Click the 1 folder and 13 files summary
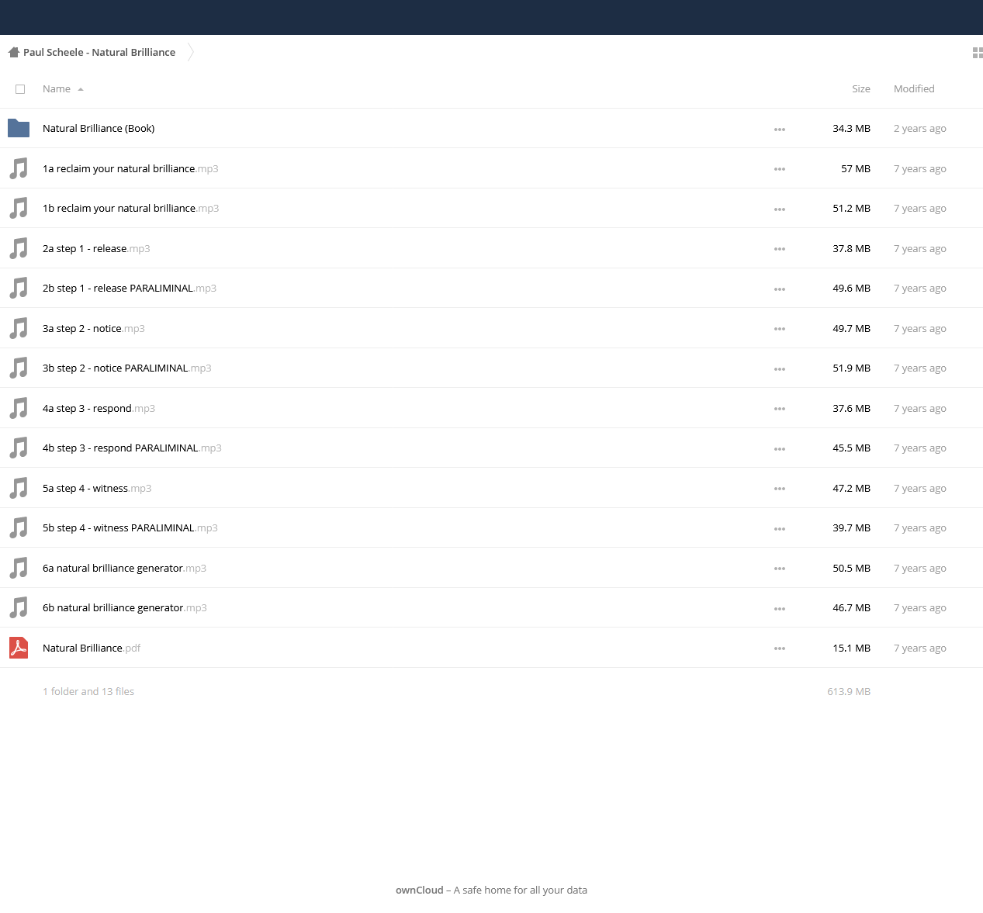The width and height of the screenshot is (983, 913). (88, 692)
